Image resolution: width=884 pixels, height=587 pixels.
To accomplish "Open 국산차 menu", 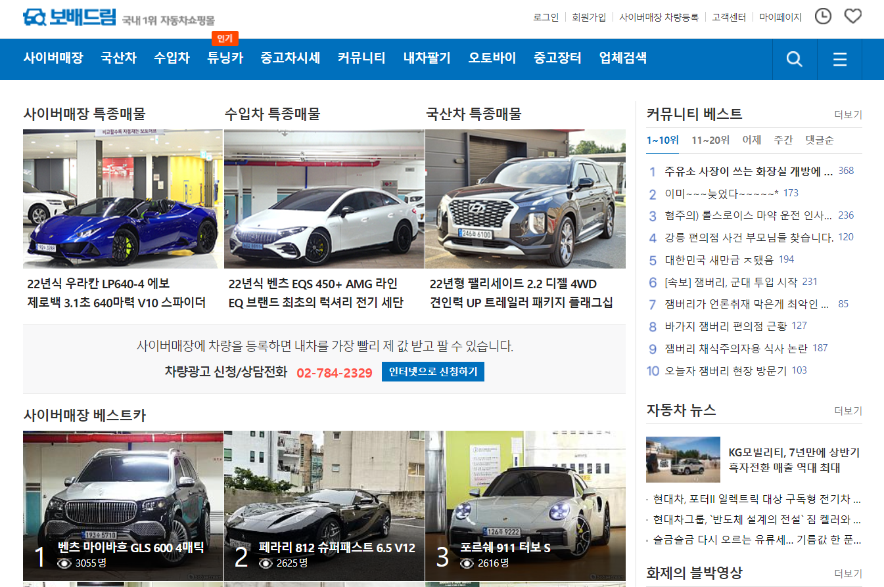I will pyautogui.click(x=118, y=58).
